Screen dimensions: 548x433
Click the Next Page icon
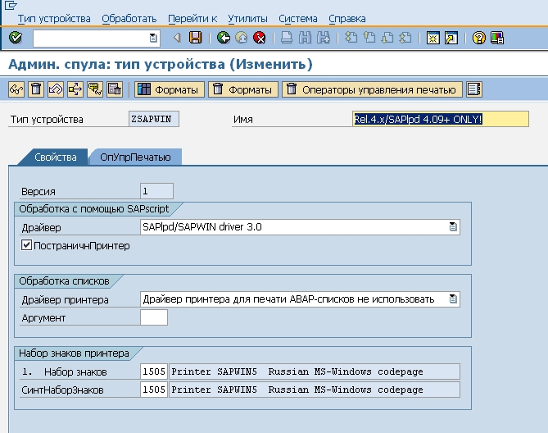(387, 38)
